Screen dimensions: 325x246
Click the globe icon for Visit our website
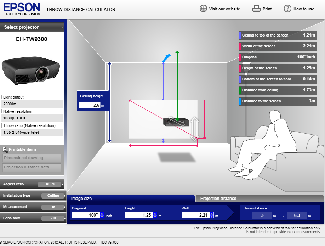coord(203,9)
